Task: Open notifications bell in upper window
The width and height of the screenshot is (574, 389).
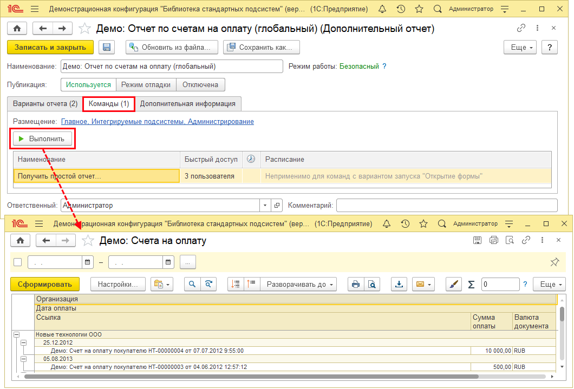Action: tap(382, 9)
